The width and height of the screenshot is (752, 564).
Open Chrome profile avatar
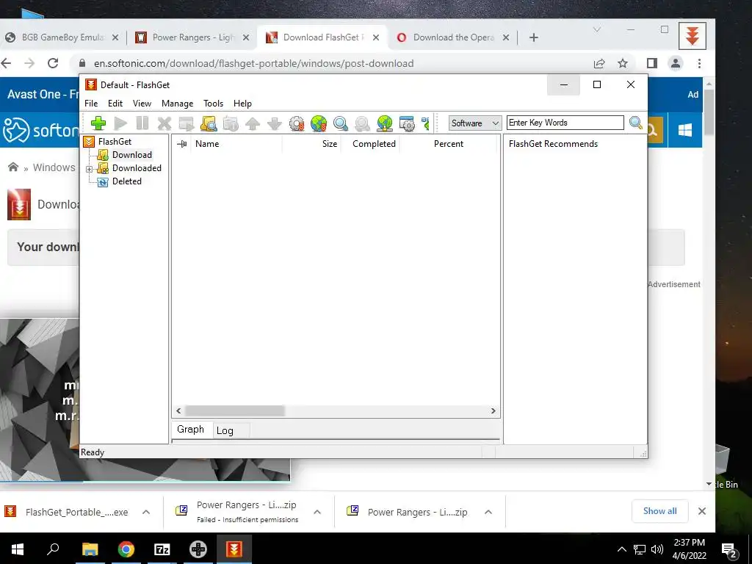(x=676, y=63)
